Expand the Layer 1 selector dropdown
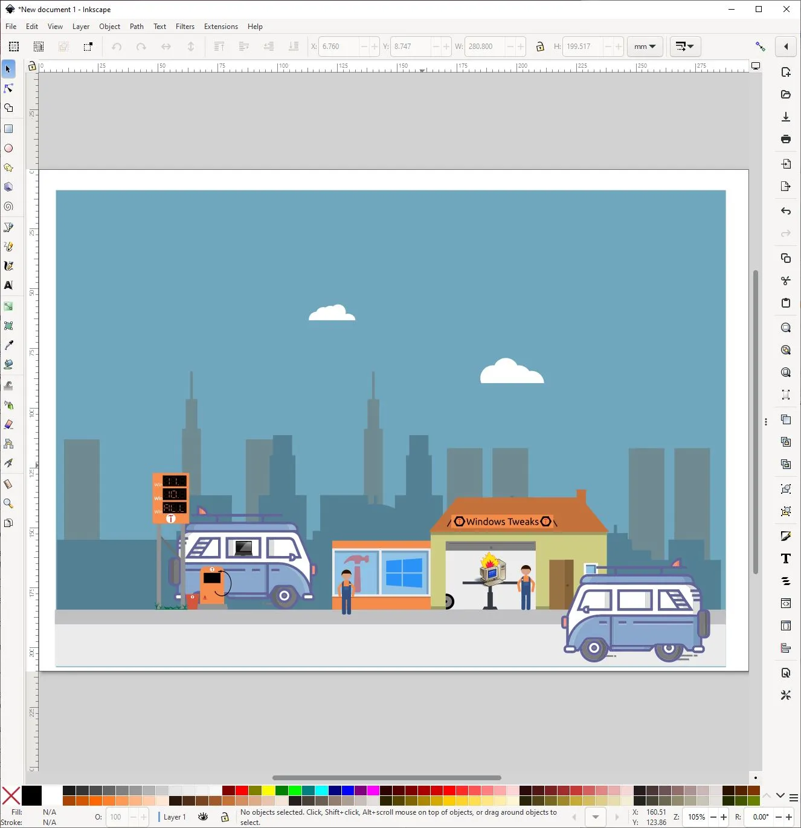This screenshot has width=801, height=828. coord(173,817)
